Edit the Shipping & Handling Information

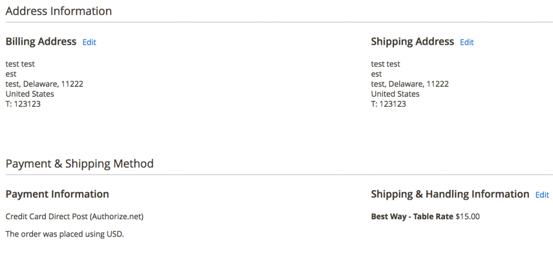pyautogui.click(x=542, y=195)
